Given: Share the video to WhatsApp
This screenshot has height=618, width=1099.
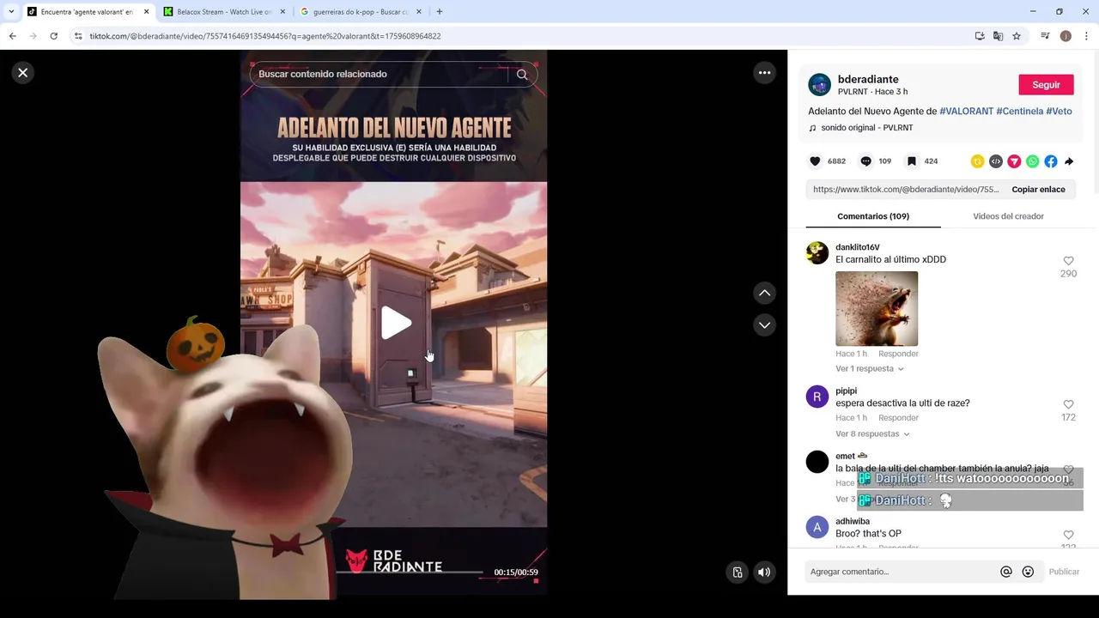Looking at the screenshot, I should [1032, 161].
